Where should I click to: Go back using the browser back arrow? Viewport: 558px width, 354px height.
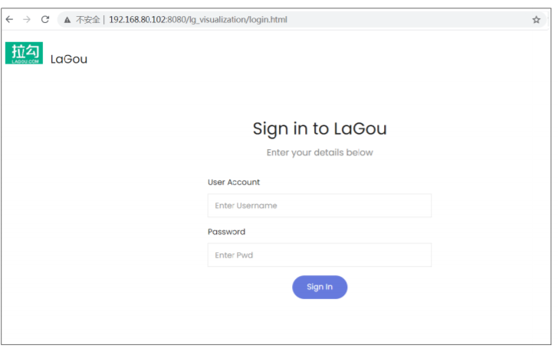click(x=10, y=20)
